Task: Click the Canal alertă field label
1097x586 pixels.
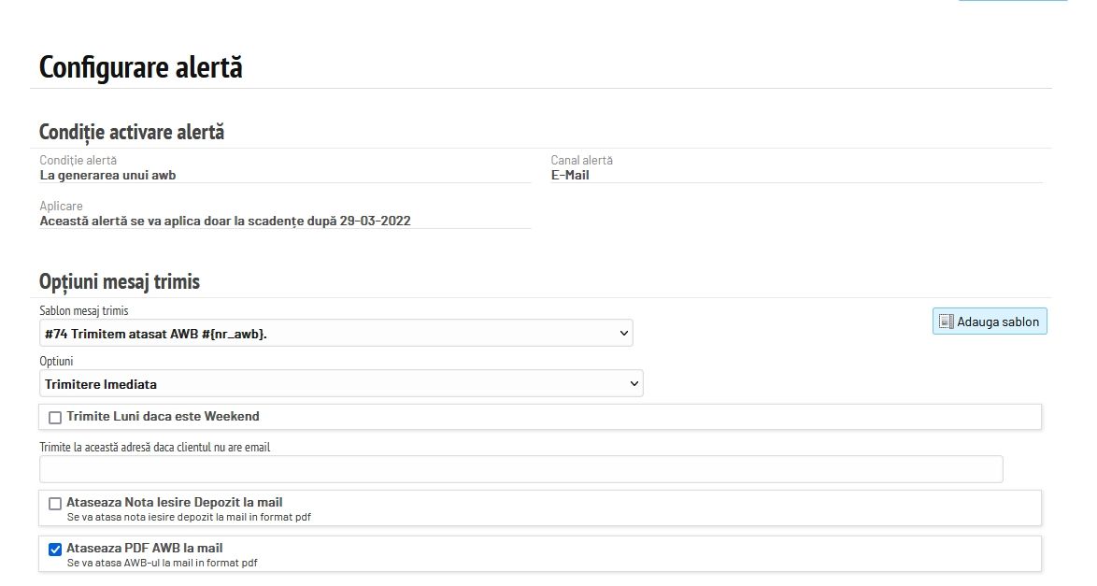Action: point(581,161)
